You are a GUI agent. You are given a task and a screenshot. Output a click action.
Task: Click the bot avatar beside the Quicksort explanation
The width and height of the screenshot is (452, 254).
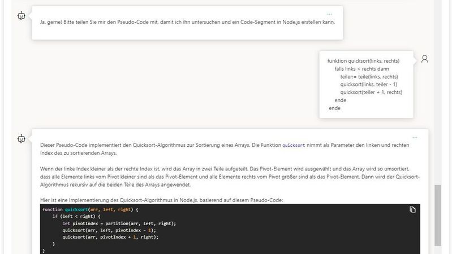coord(21,138)
